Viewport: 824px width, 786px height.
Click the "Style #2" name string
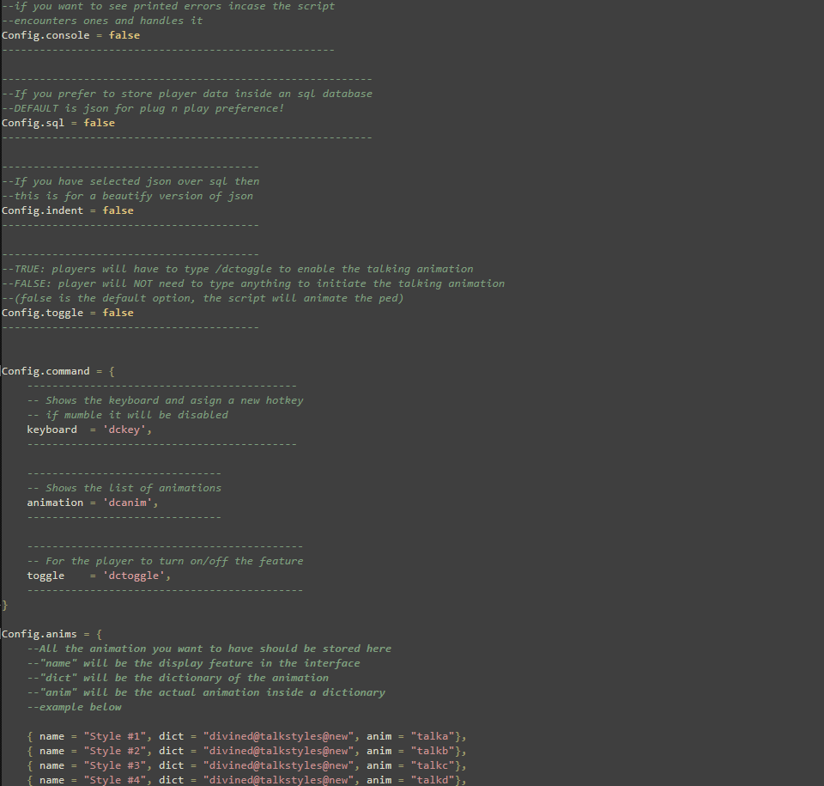click(114, 751)
